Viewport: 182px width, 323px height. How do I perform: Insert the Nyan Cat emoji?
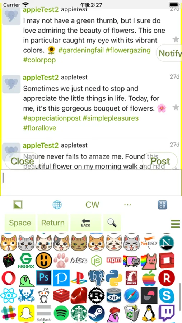click(x=131, y=261)
